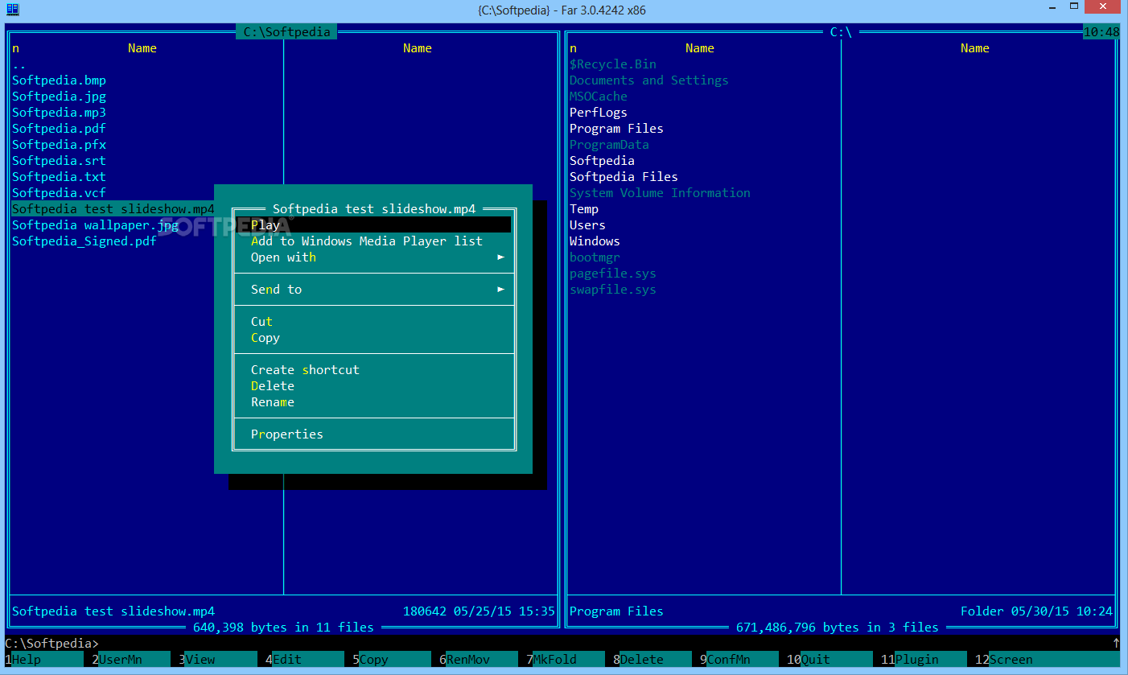Screen dimensions: 1128x675
Task: Click the 7 MkFold key bar button
Action: pyautogui.click(x=565, y=660)
